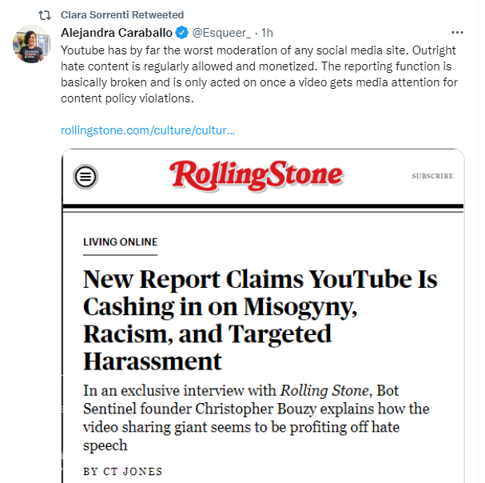Viewport: 485px width, 483px height.
Task: Click the article preview card border area
Action: click(x=263, y=316)
